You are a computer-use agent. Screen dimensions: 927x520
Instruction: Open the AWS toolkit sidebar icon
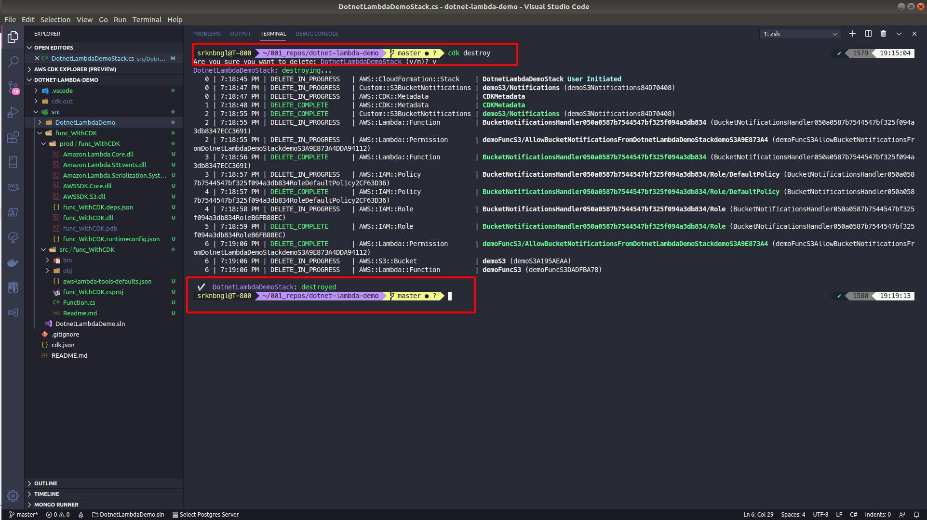[13, 186]
